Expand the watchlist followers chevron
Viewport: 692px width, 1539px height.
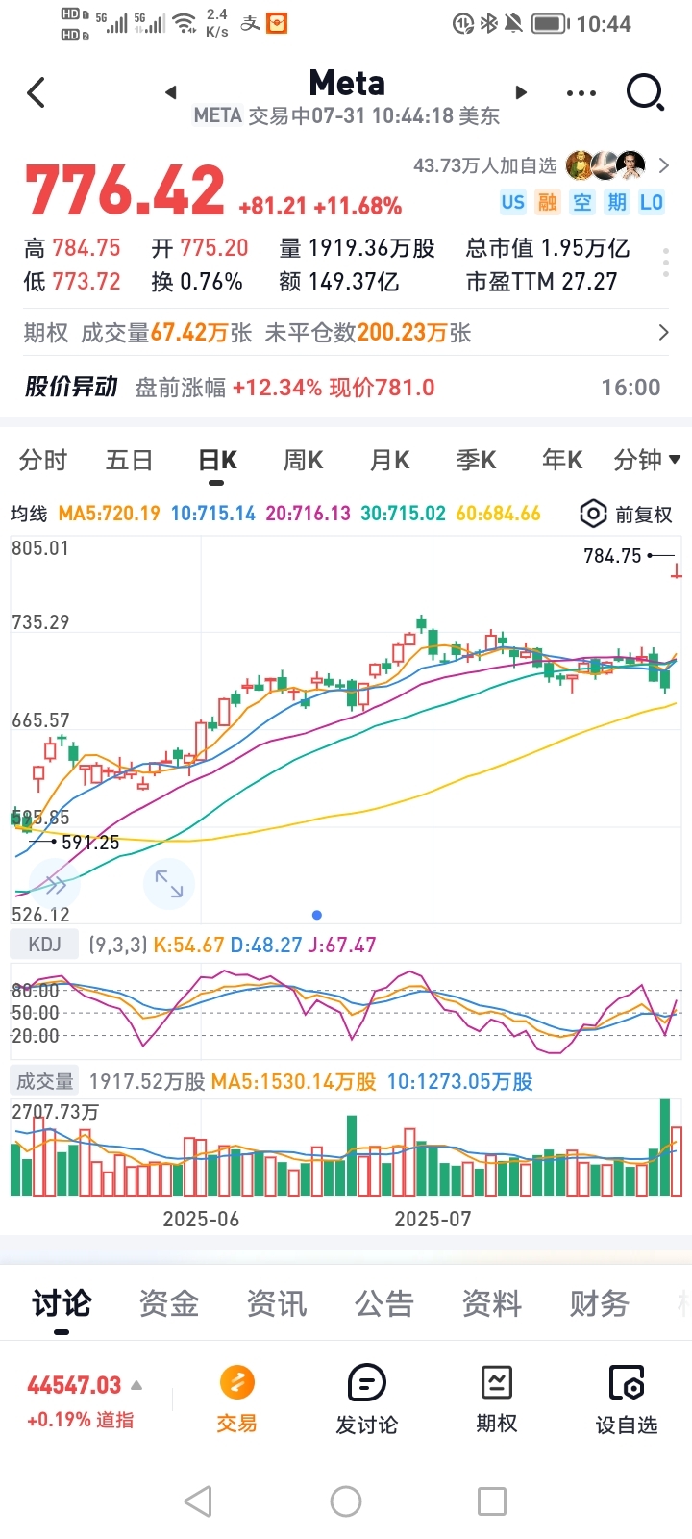click(663, 165)
